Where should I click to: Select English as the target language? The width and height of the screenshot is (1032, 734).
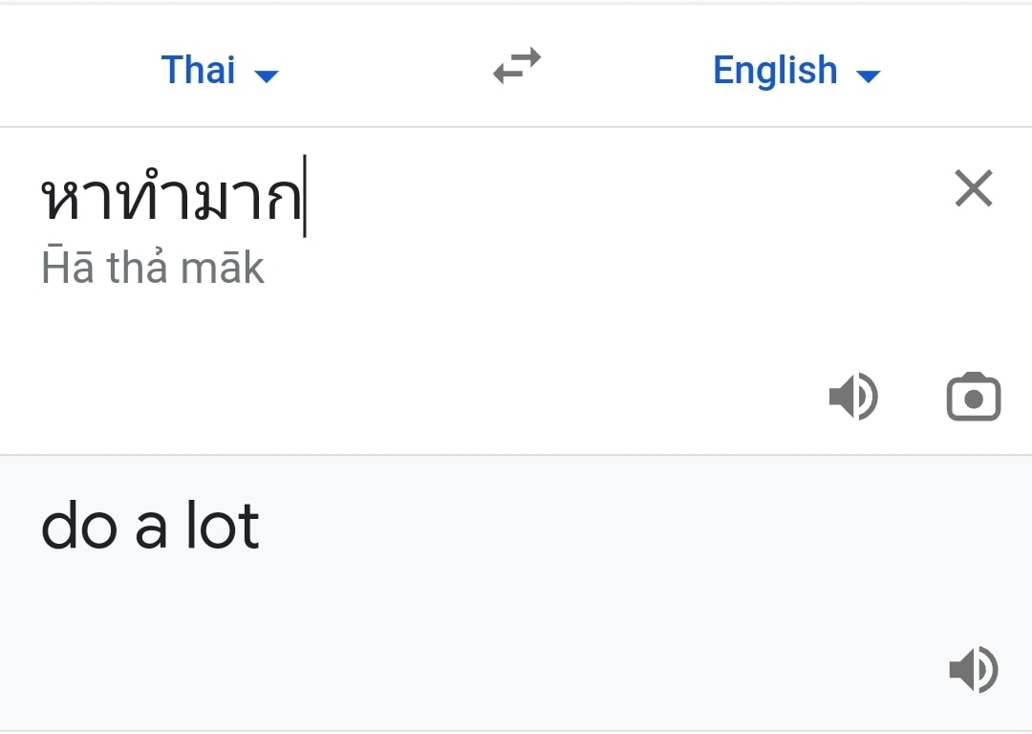[x=775, y=70]
